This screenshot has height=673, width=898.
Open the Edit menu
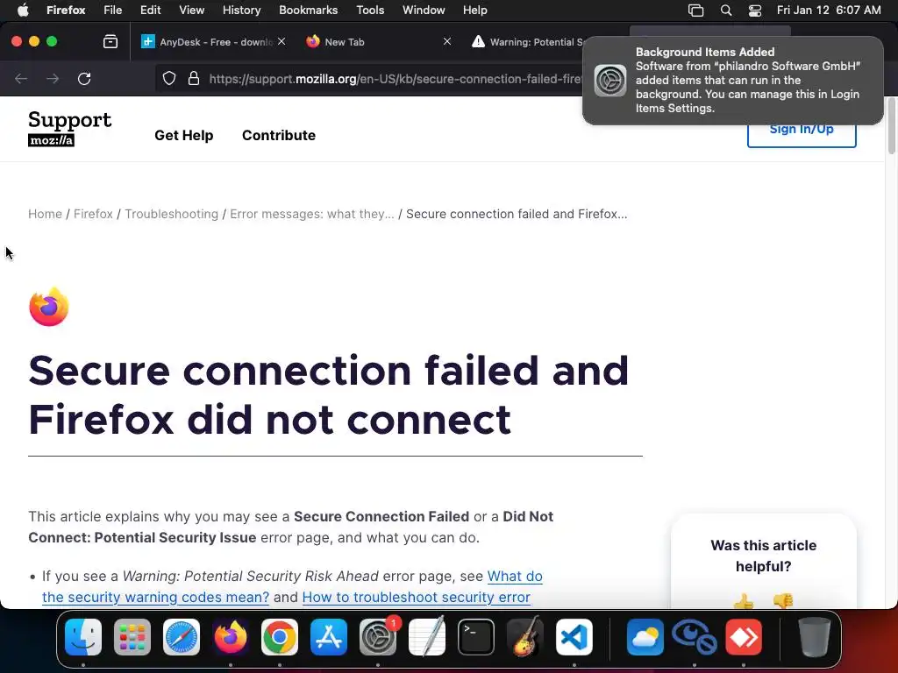pos(151,11)
